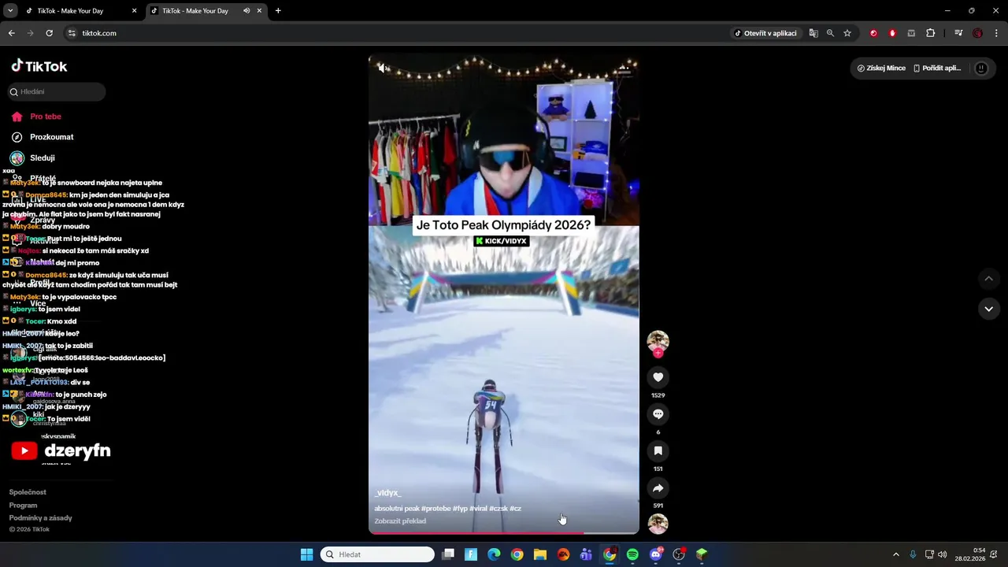Click the TikTok logo
Viewport: 1008px width, 567px height.
tap(39, 66)
